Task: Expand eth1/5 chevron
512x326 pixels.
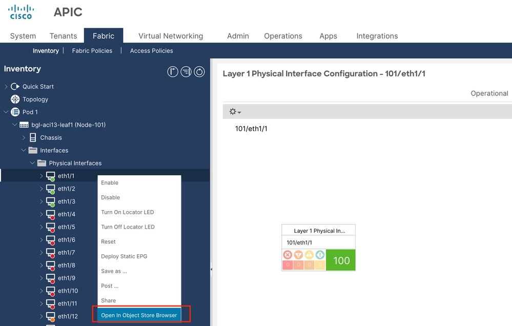Action: click(x=41, y=227)
